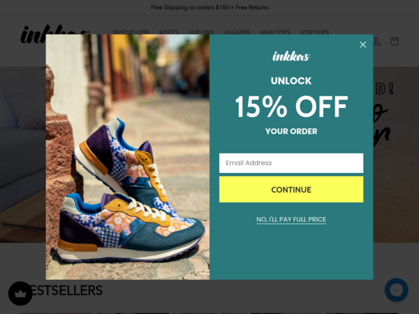Click the yellow CONTINUE button
Image resolution: width=419 pixels, height=314 pixels.
291,189
